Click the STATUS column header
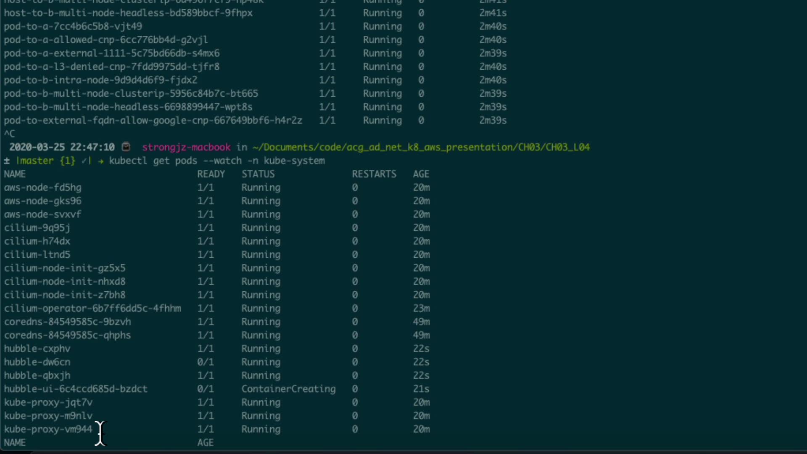 tap(258, 174)
